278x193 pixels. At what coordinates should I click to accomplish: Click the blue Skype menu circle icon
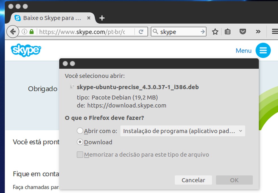pos(263,51)
